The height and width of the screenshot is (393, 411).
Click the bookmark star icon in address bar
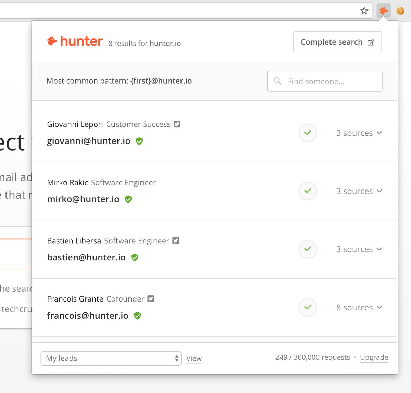[364, 11]
